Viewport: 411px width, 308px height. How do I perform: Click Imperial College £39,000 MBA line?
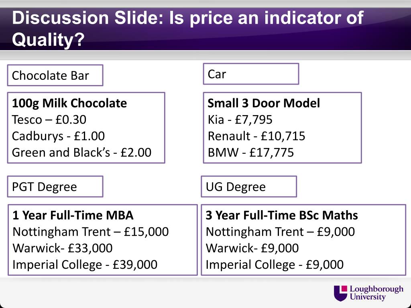(85, 265)
